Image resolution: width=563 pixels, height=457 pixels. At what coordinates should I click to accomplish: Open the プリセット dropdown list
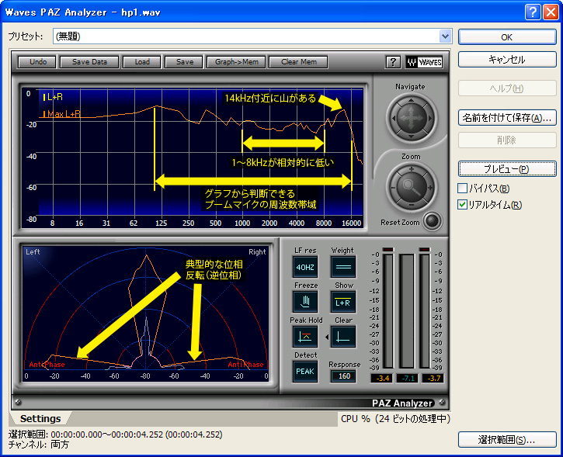[x=445, y=36]
